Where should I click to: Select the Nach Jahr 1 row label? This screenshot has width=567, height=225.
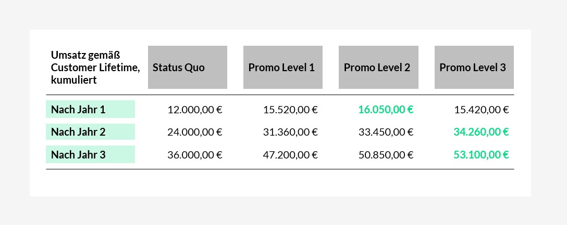tap(90, 109)
